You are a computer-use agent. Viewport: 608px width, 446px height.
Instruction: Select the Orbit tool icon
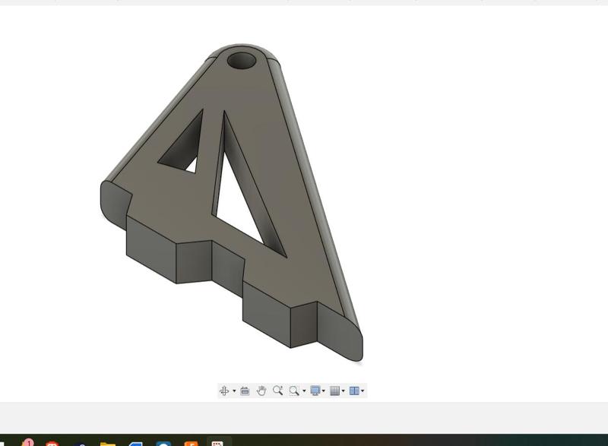tap(224, 391)
